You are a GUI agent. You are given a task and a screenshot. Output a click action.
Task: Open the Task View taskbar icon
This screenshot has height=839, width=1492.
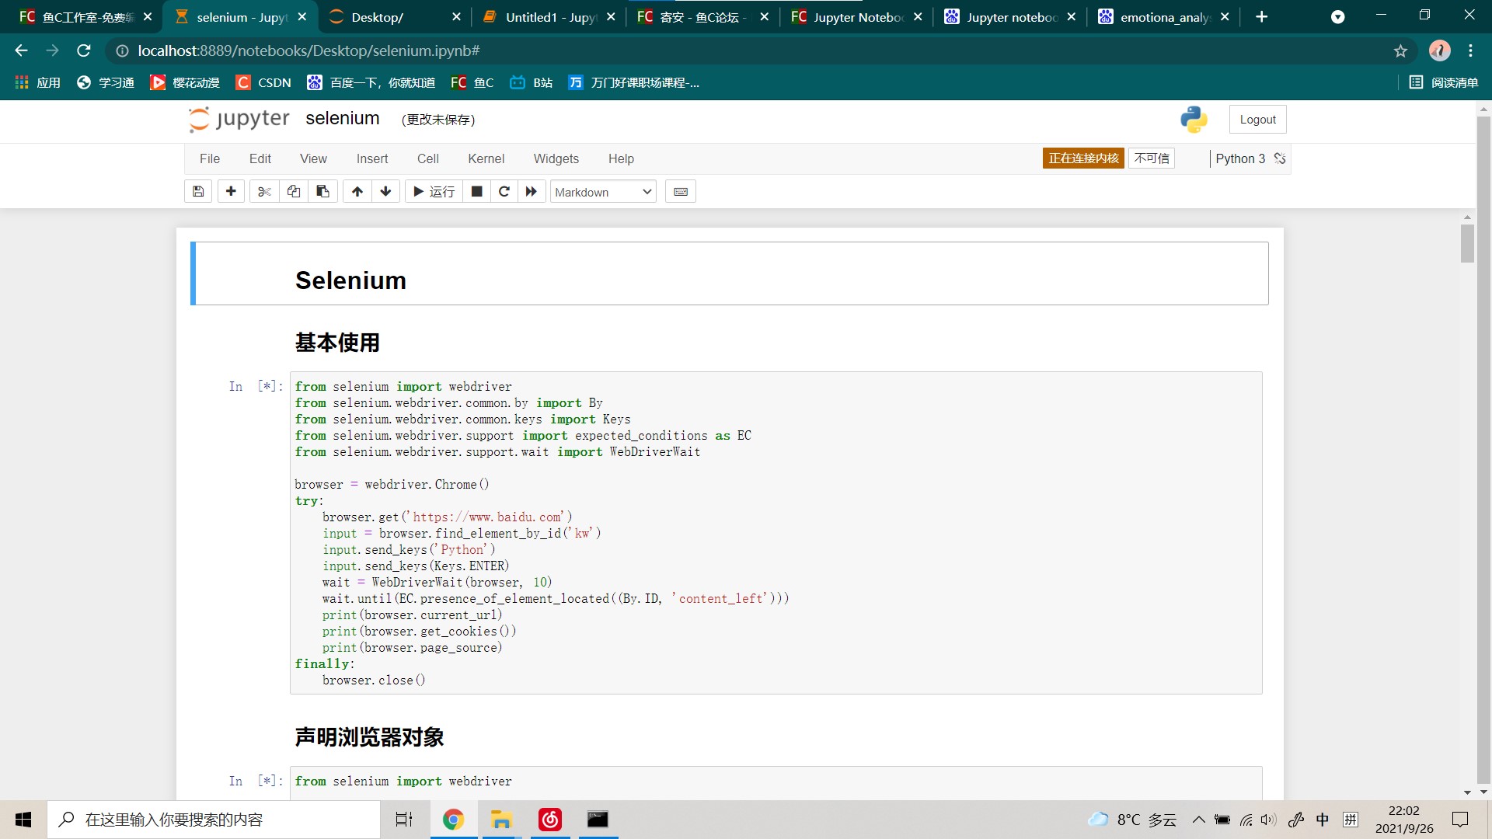404,820
